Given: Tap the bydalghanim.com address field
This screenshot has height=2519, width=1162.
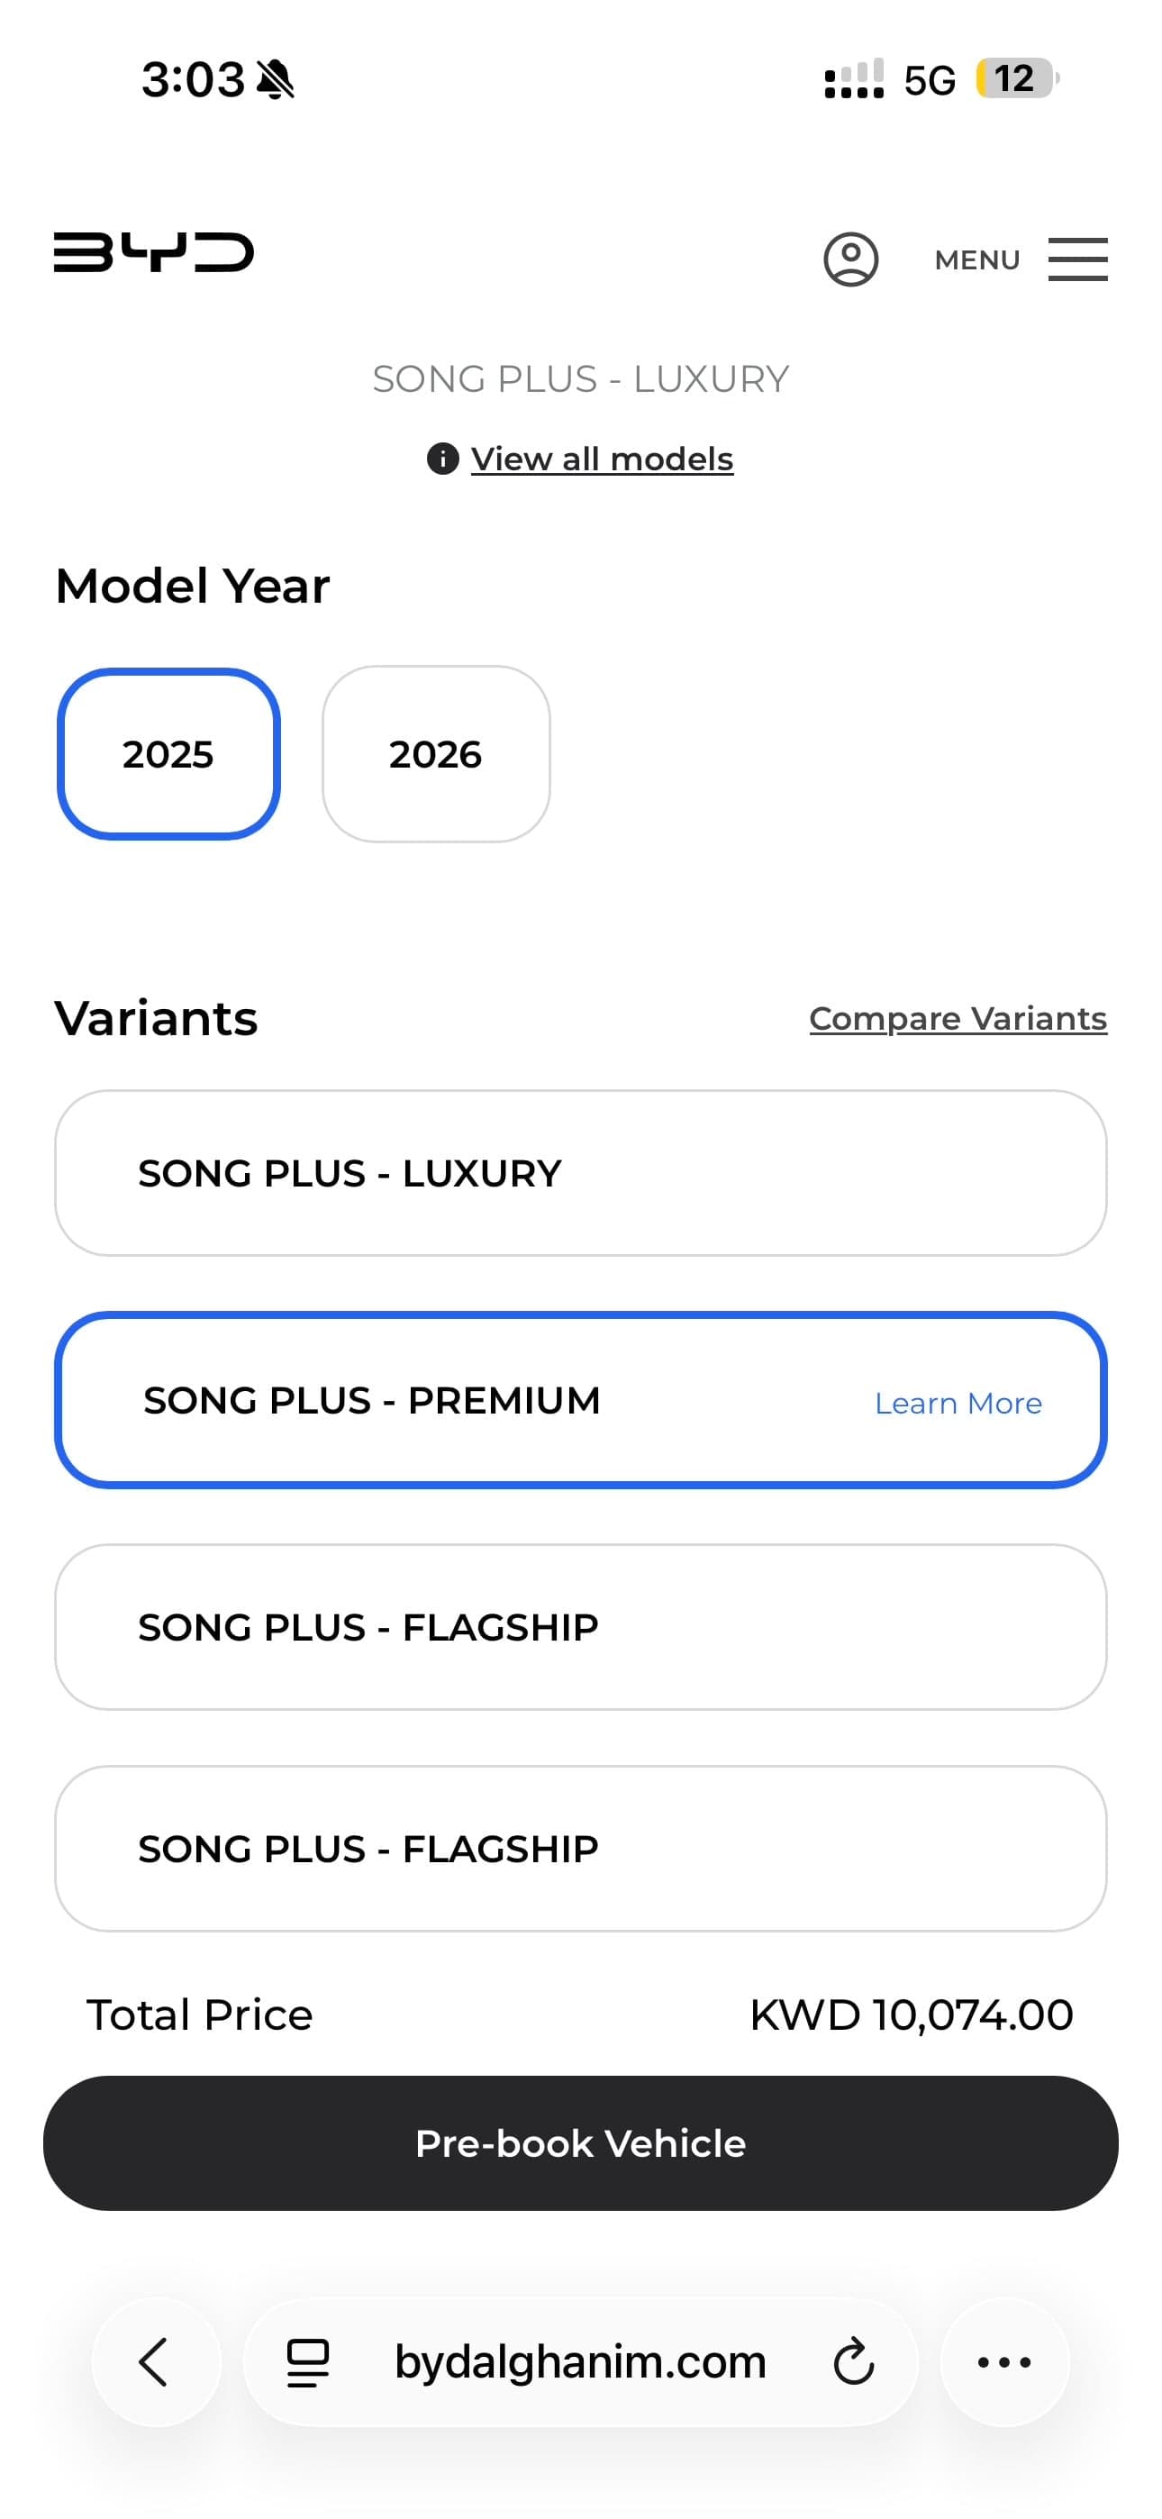Looking at the screenshot, I should tap(580, 2361).
